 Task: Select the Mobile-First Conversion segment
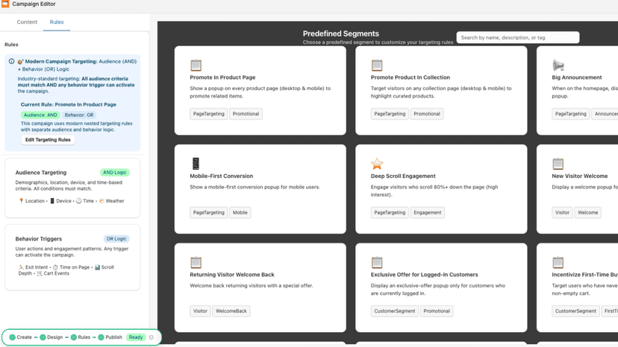(x=260, y=189)
